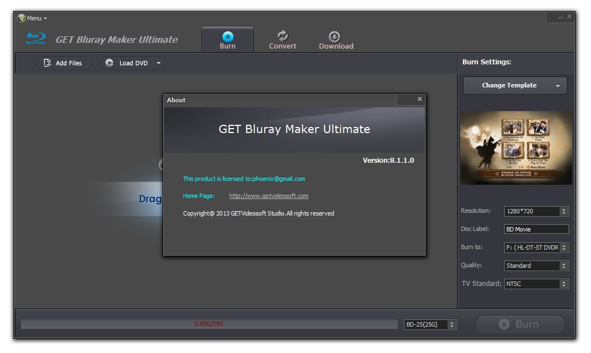Viewport: 591px width, 353px height.
Task: Open the Menu dropdown at top left
Action: pyautogui.click(x=32, y=18)
